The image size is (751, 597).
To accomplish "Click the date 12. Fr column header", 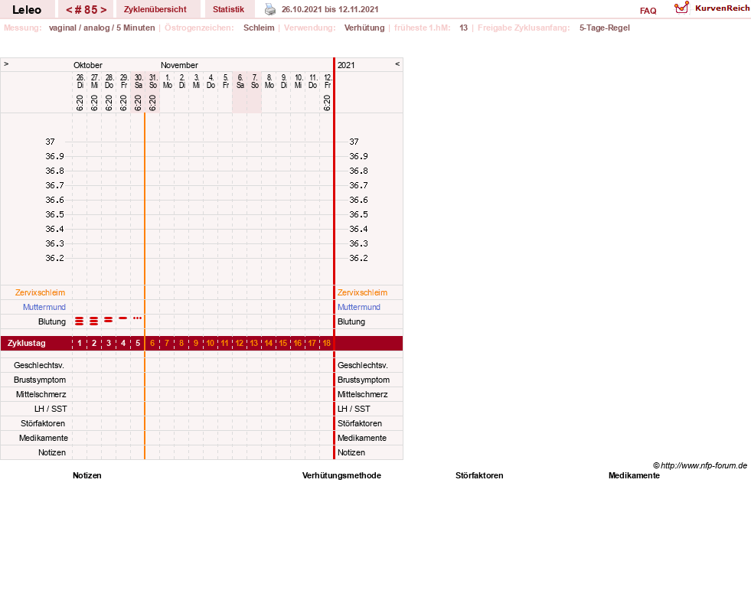I will pos(328,81).
